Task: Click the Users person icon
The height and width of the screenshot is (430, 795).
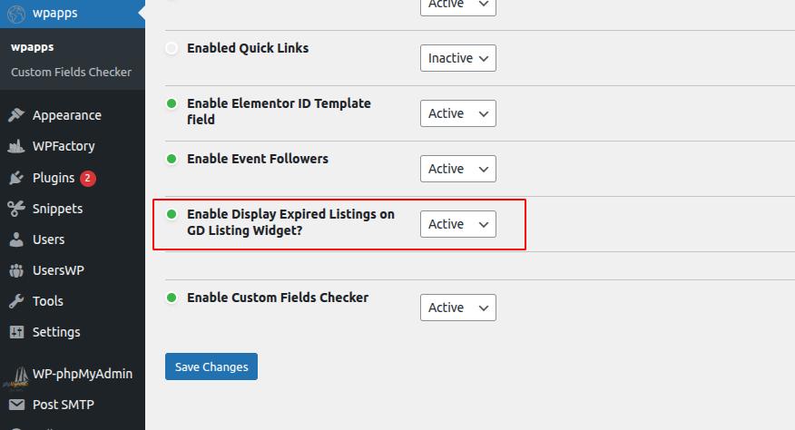Action: pyautogui.click(x=16, y=239)
